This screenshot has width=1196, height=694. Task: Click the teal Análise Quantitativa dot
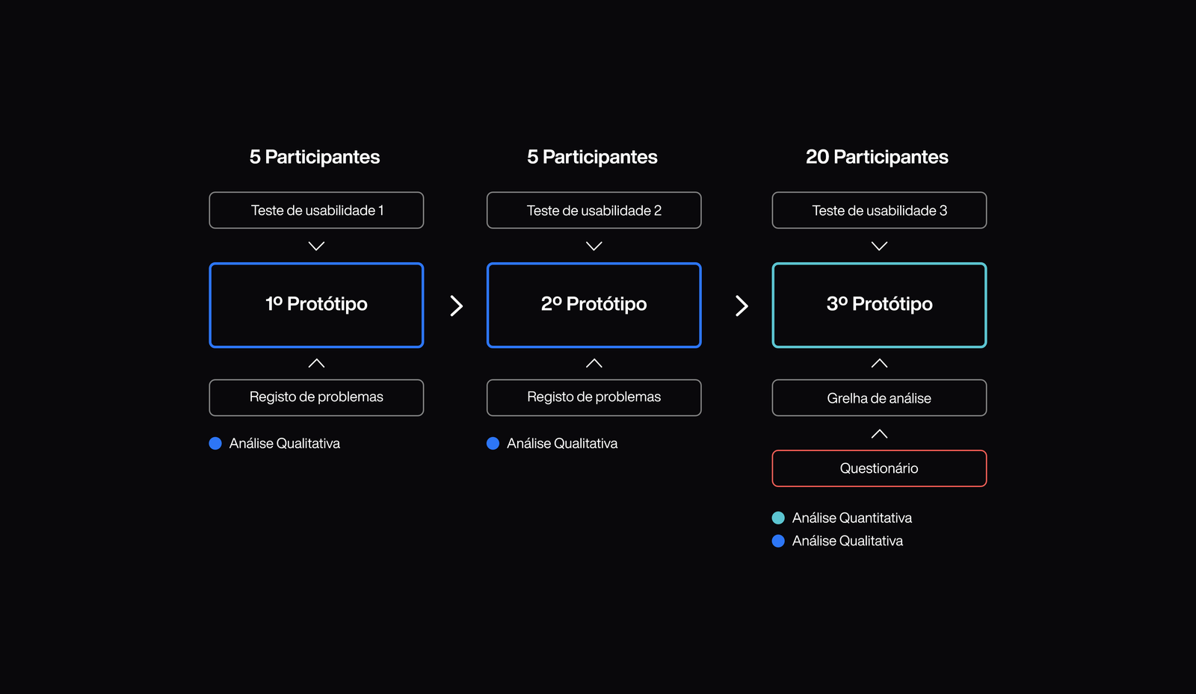778,518
